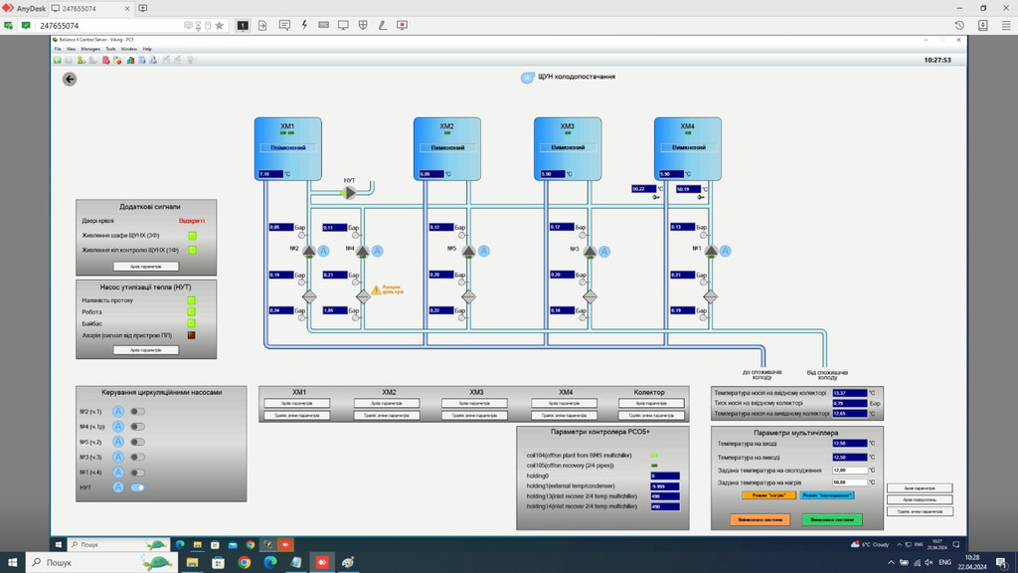Click the XM1 chiller block

tap(287, 149)
